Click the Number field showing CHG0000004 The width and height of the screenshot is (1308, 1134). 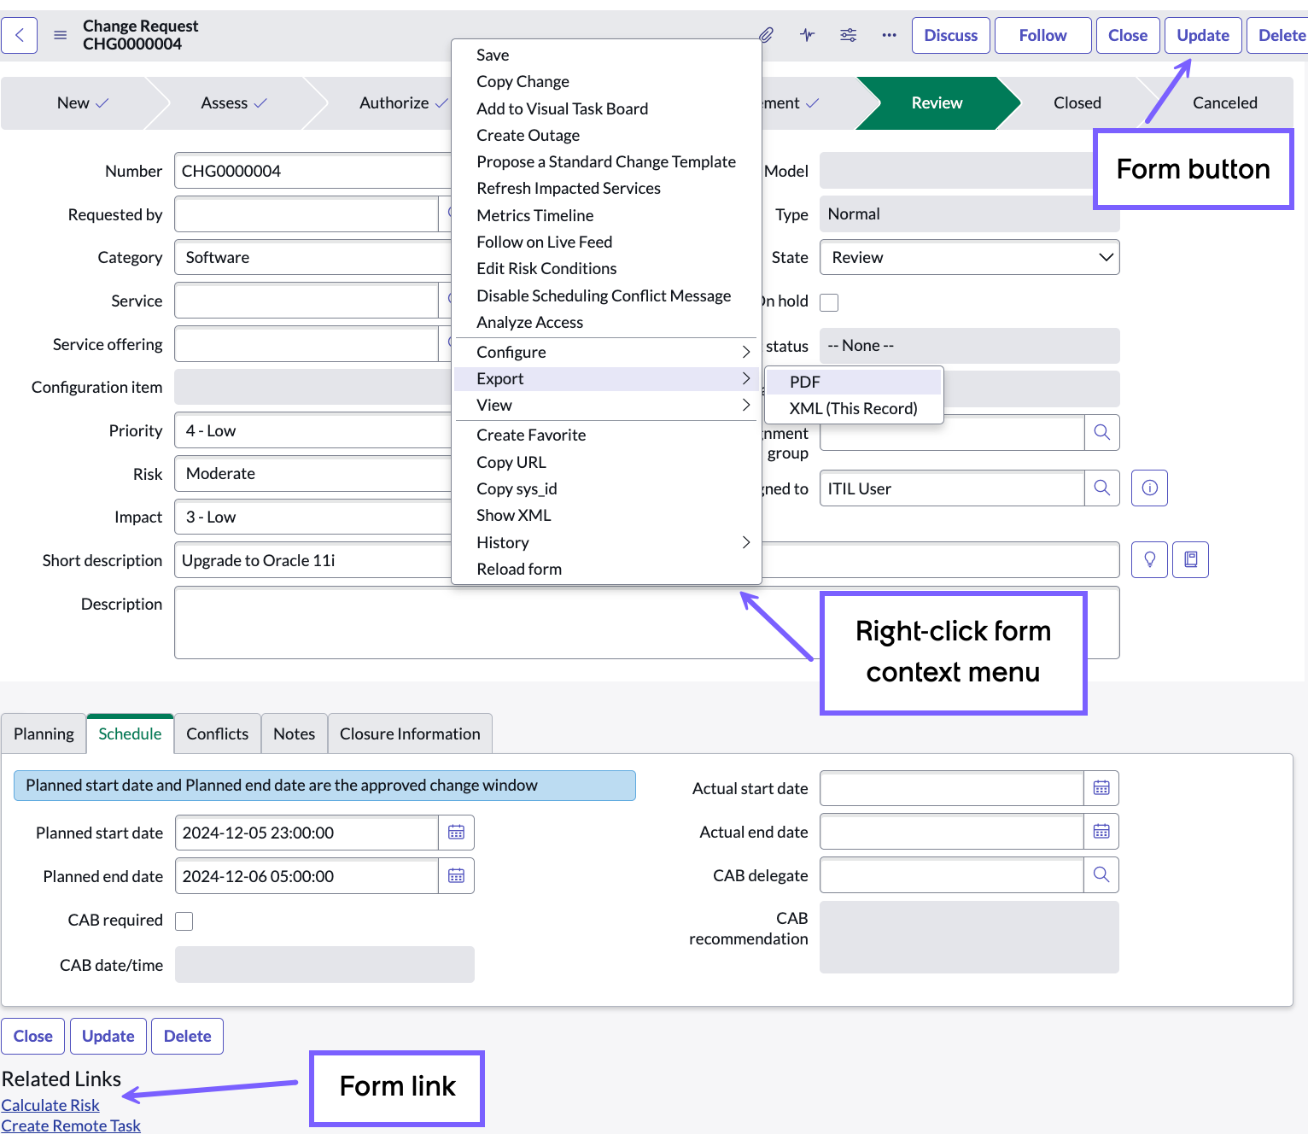click(x=313, y=171)
